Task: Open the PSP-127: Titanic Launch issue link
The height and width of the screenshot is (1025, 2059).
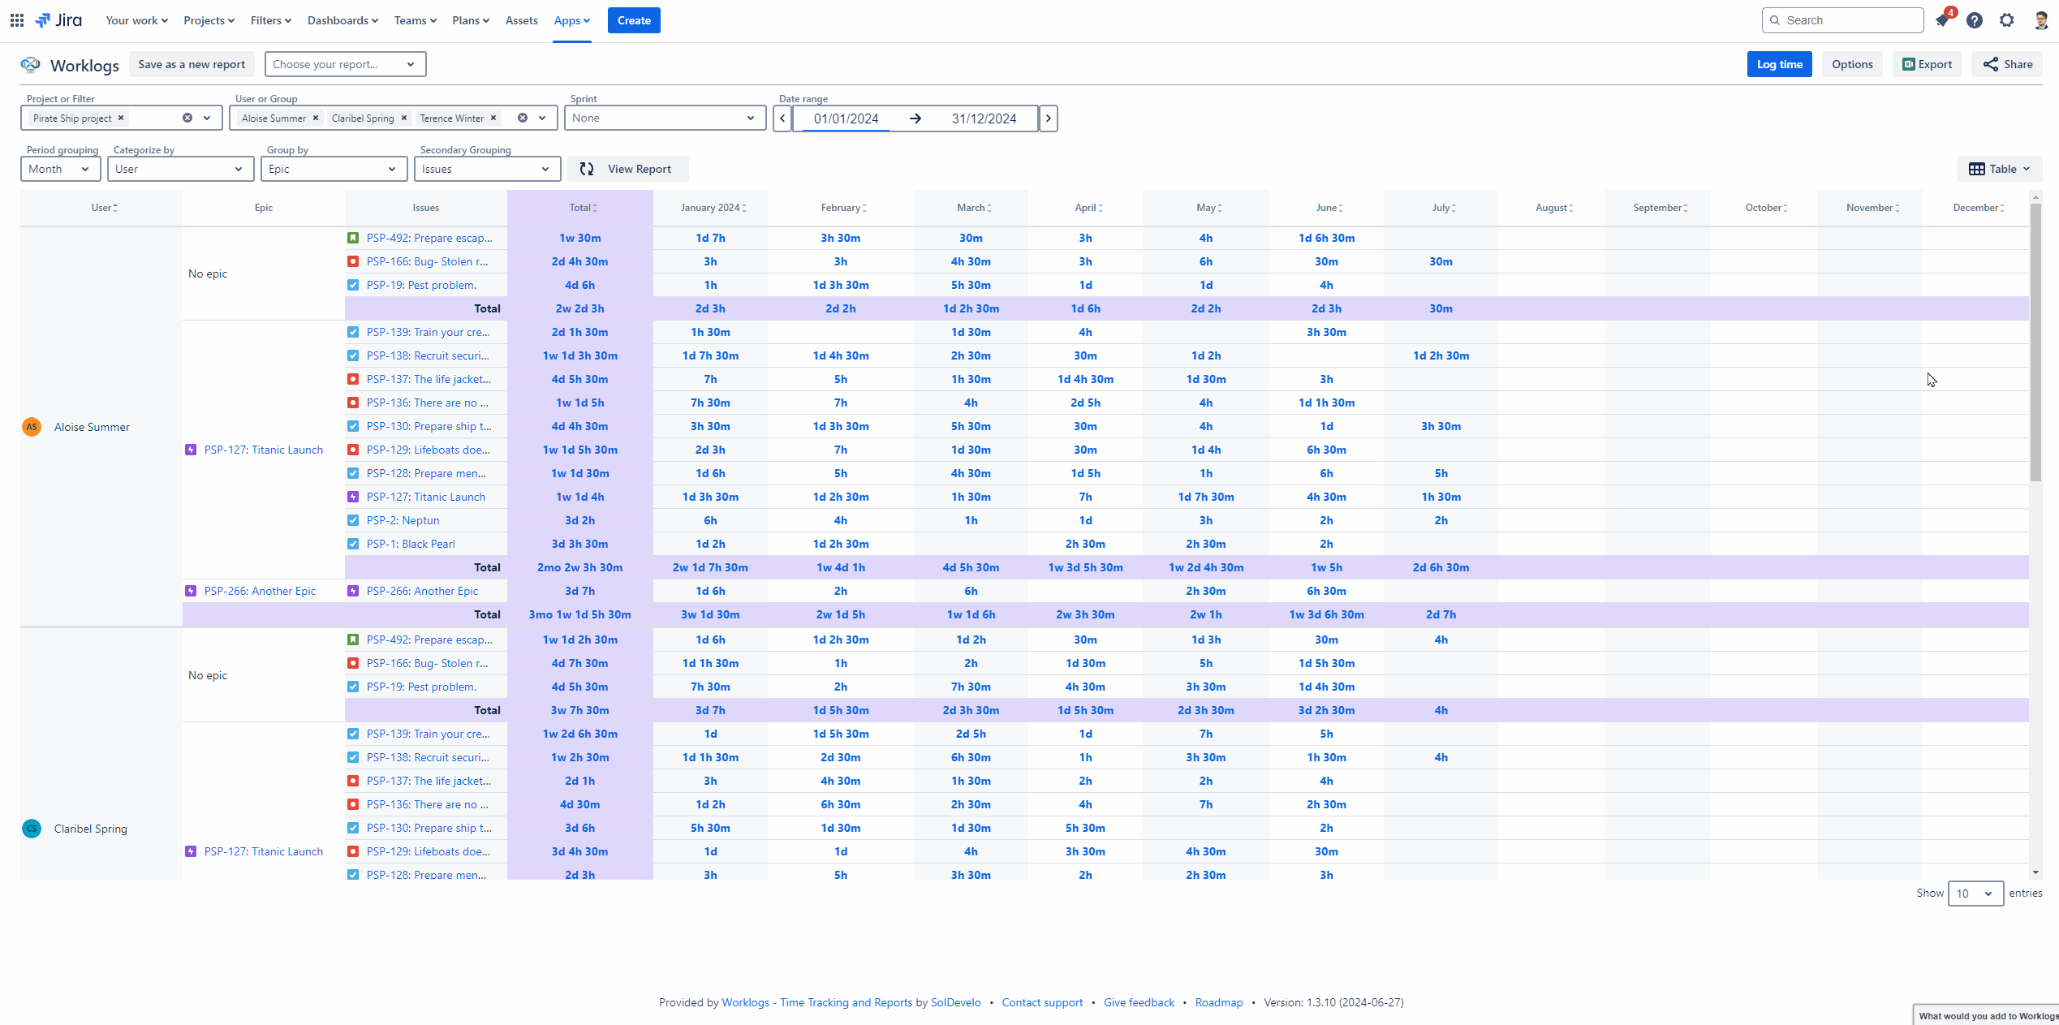Action: [x=425, y=497]
